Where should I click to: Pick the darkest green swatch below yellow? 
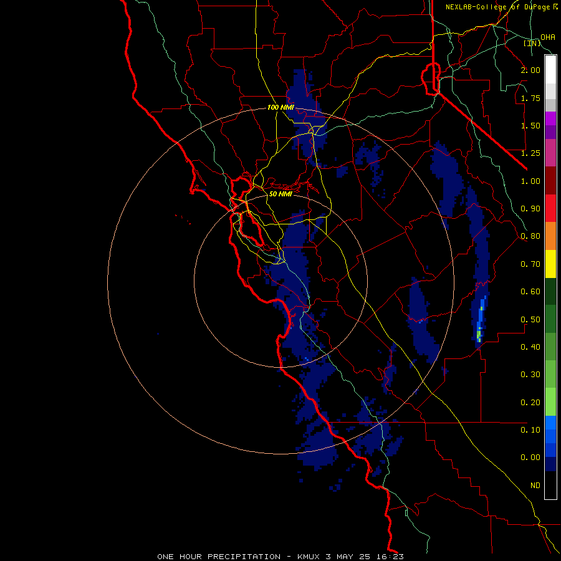click(x=550, y=292)
